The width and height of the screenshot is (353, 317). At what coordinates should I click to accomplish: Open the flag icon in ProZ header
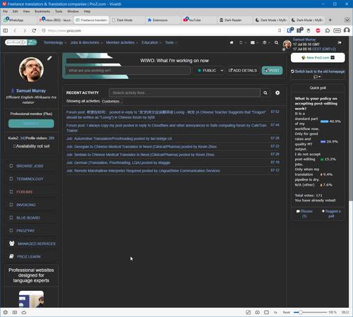232,42
